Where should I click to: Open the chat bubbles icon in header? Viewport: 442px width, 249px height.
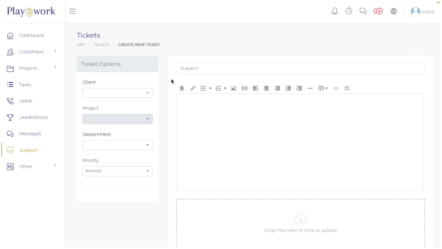pyautogui.click(x=363, y=11)
